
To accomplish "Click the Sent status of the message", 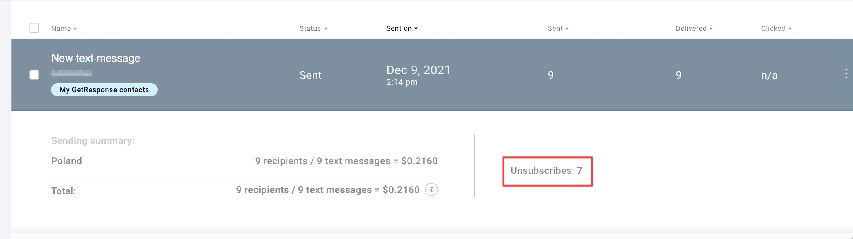I will 310,75.
